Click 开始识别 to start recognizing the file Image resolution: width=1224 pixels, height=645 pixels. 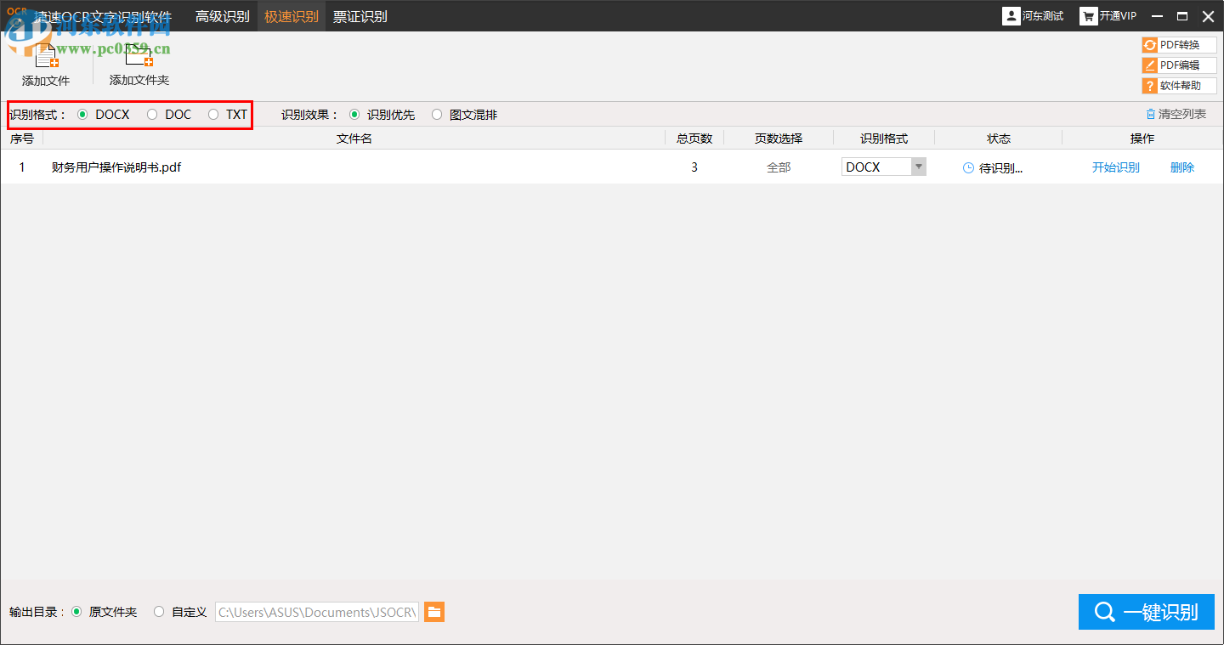[1115, 167]
